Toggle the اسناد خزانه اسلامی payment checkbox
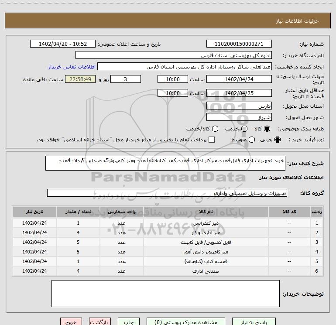The image size is (336, 325). point(212,140)
